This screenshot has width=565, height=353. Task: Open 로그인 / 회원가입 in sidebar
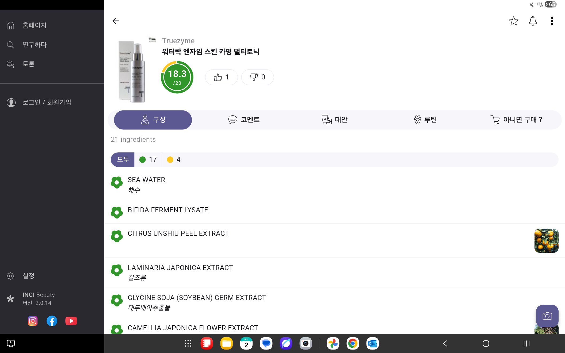(x=47, y=102)
